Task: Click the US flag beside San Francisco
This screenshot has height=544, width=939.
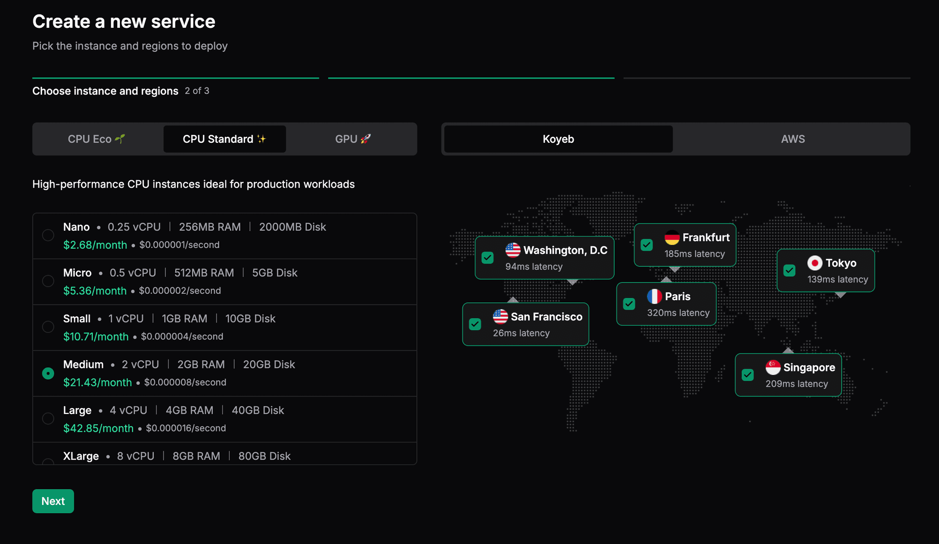Action: coord(500,317)
